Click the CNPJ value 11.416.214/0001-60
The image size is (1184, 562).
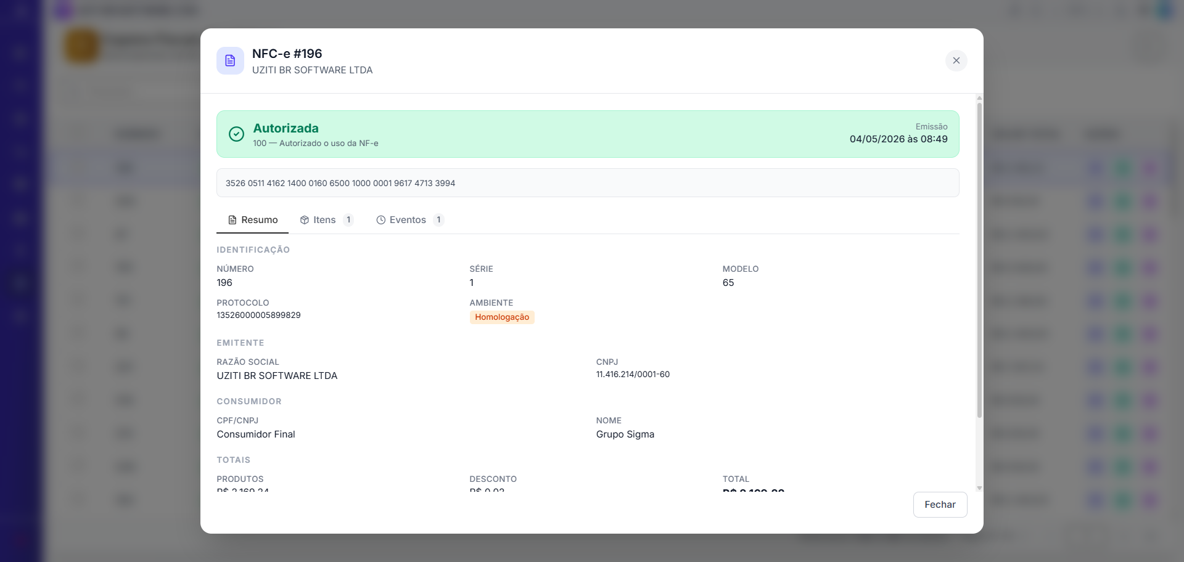tap(633, 374)
